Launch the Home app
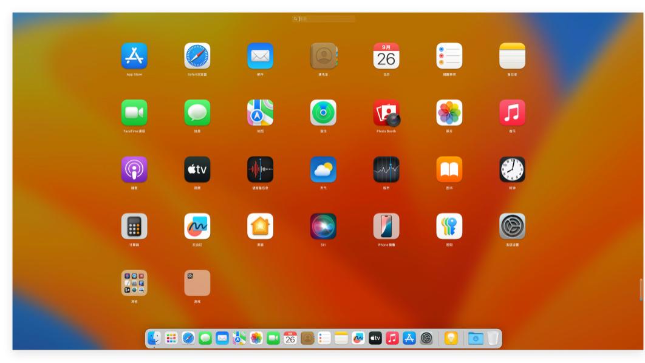 pos(260,226)
